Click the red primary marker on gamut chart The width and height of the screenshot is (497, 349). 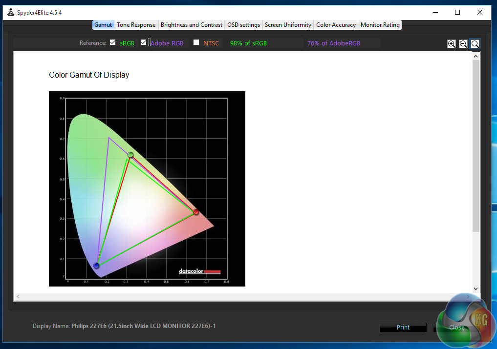pos(196,212)
